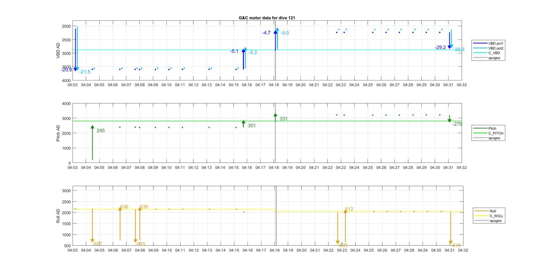This screenshot has height=276, width=558.
Task: Click the "04:07" tick on the Roll plot
Action: (126, 250)
